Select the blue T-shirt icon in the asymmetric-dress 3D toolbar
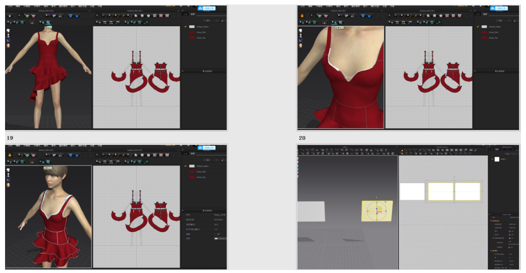This screenshot has width=526, height=273. click(71, 16)
